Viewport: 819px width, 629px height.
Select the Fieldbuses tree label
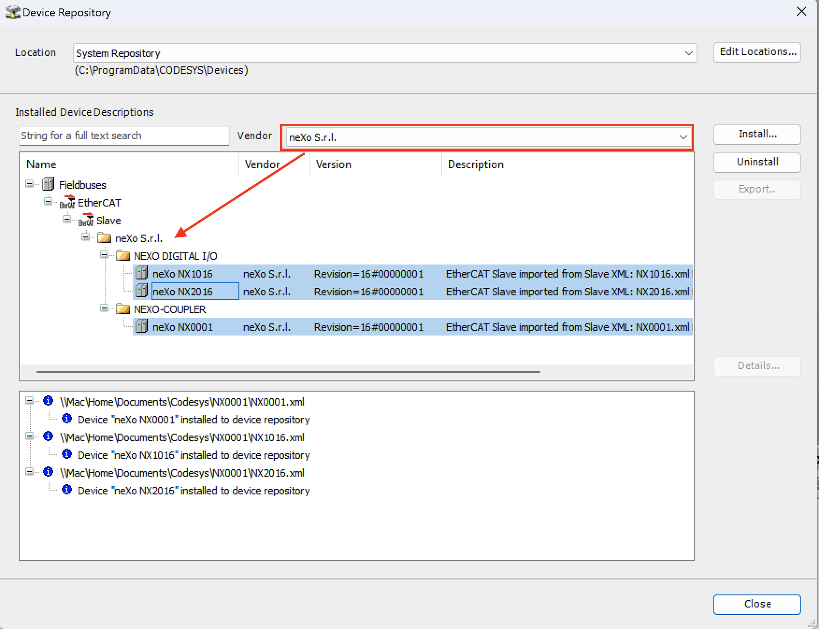(83, 185)
